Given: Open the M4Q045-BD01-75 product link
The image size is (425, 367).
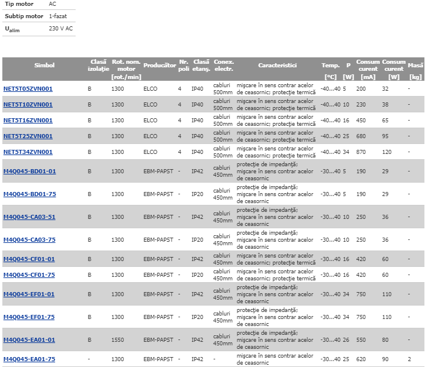Looking at the screenshot, I should pos(29,194).
